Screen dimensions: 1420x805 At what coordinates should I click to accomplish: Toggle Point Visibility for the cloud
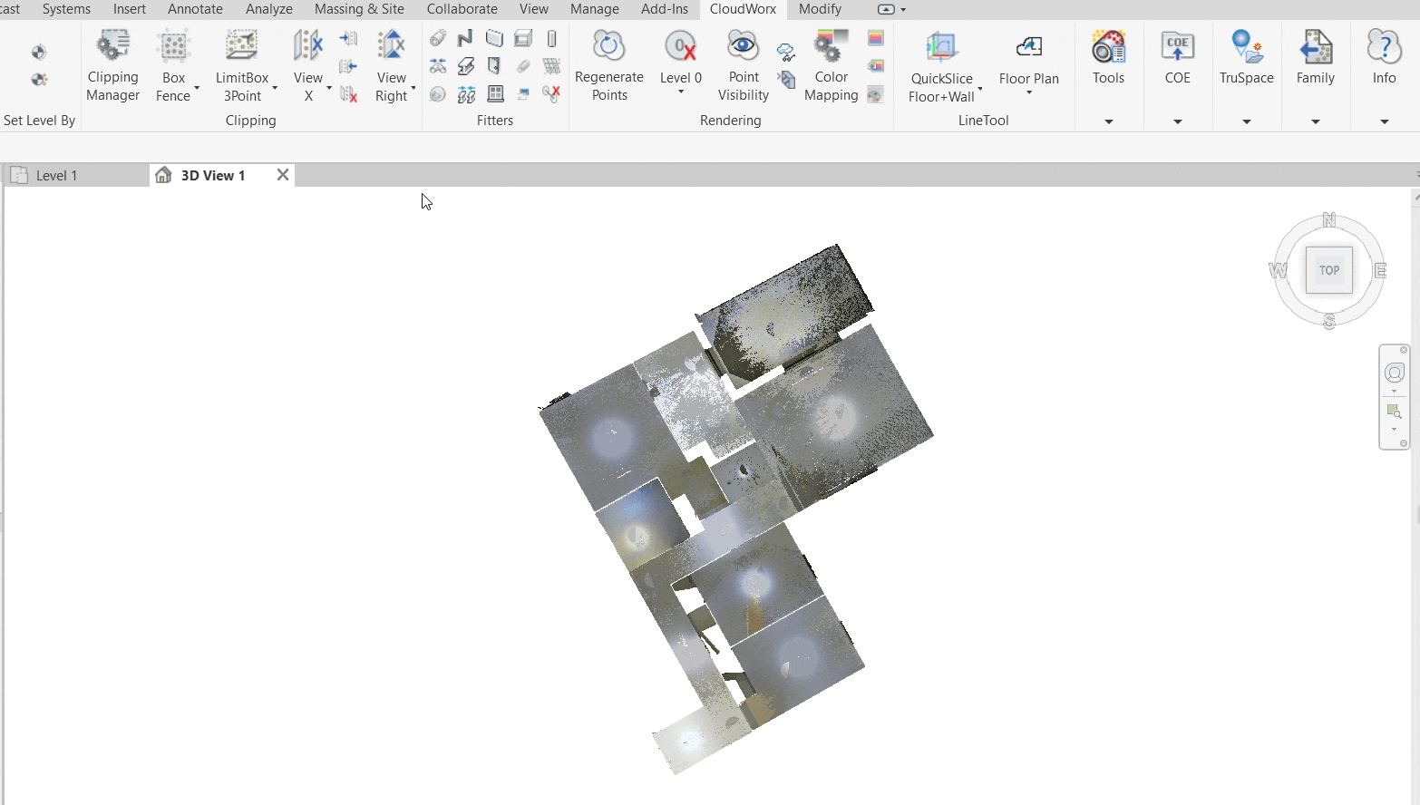click(743, 65)
